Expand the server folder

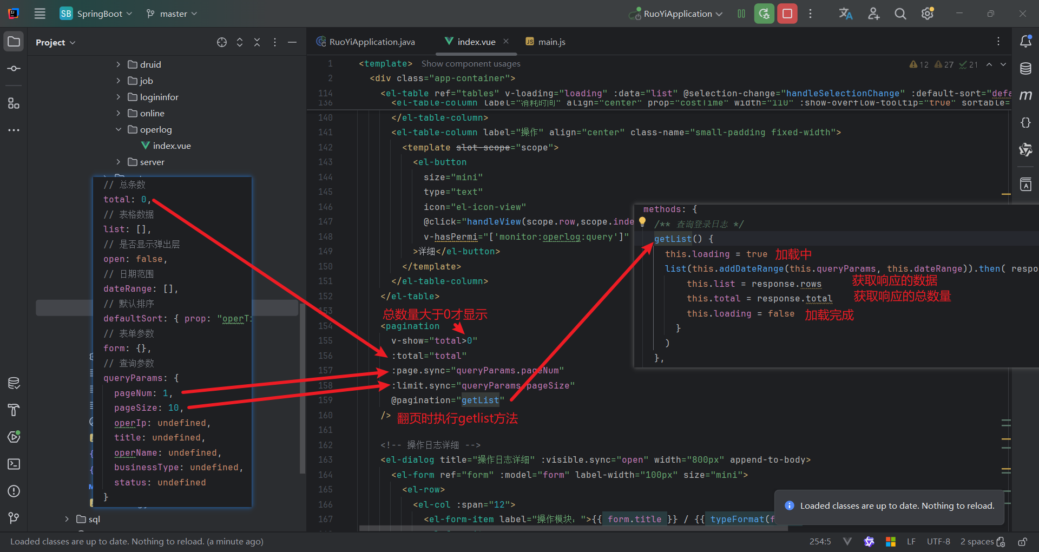119,162
